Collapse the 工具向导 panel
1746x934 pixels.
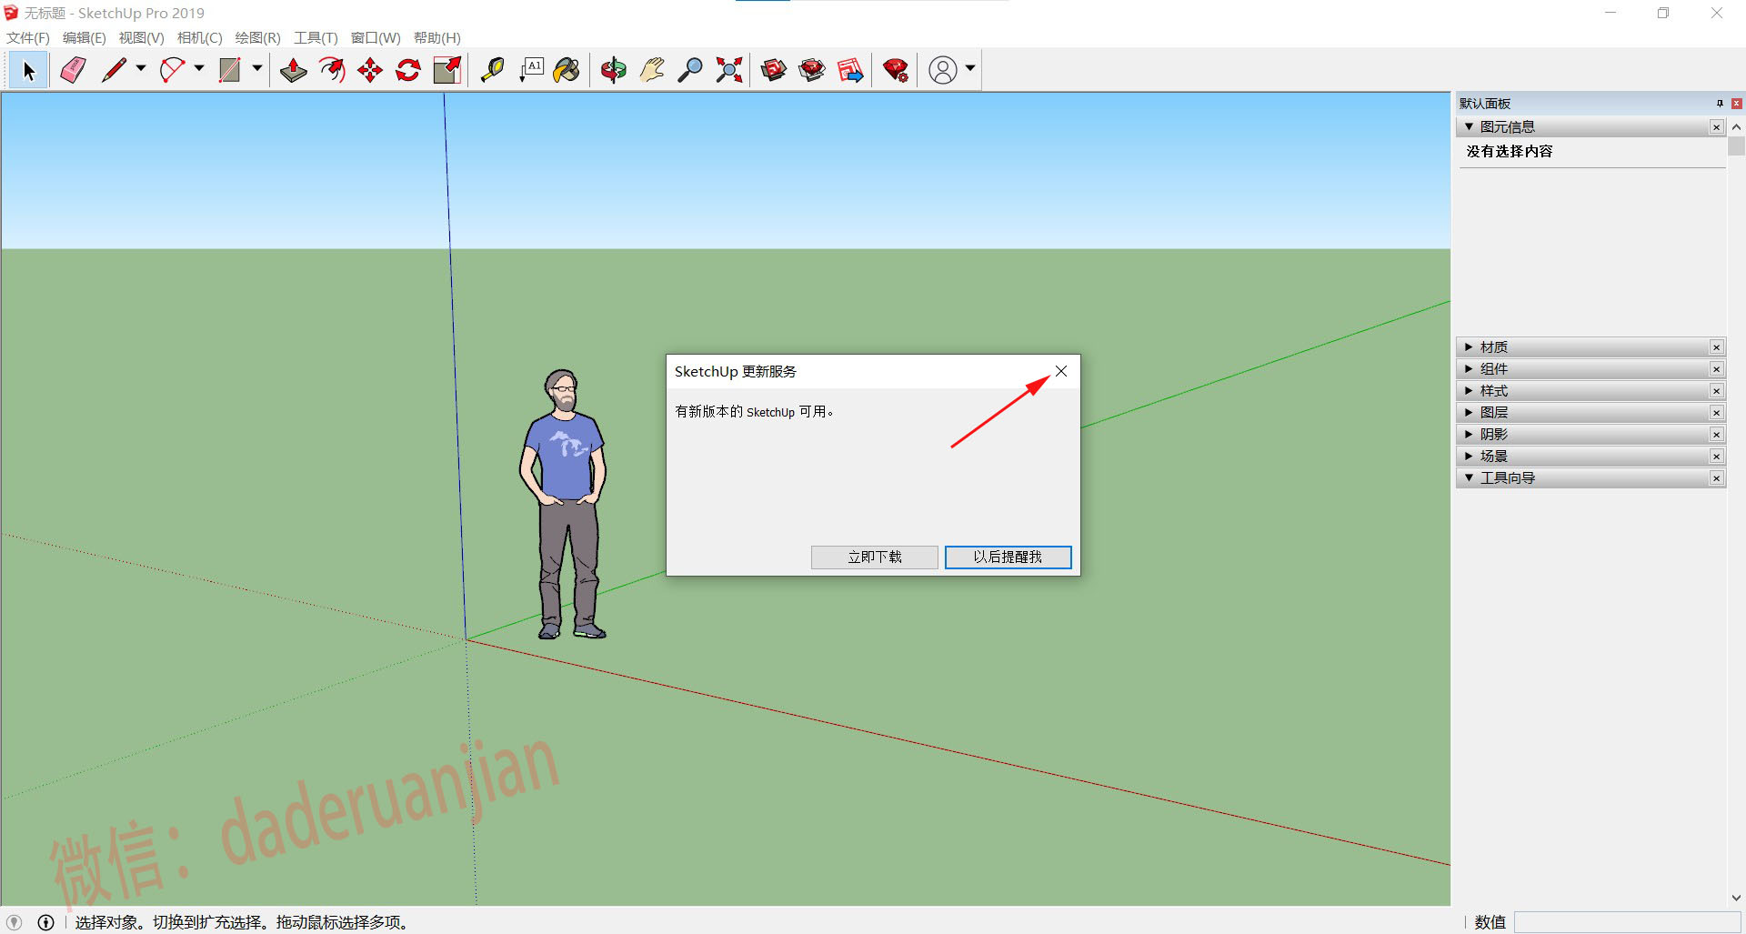[x=1469, y=477]
